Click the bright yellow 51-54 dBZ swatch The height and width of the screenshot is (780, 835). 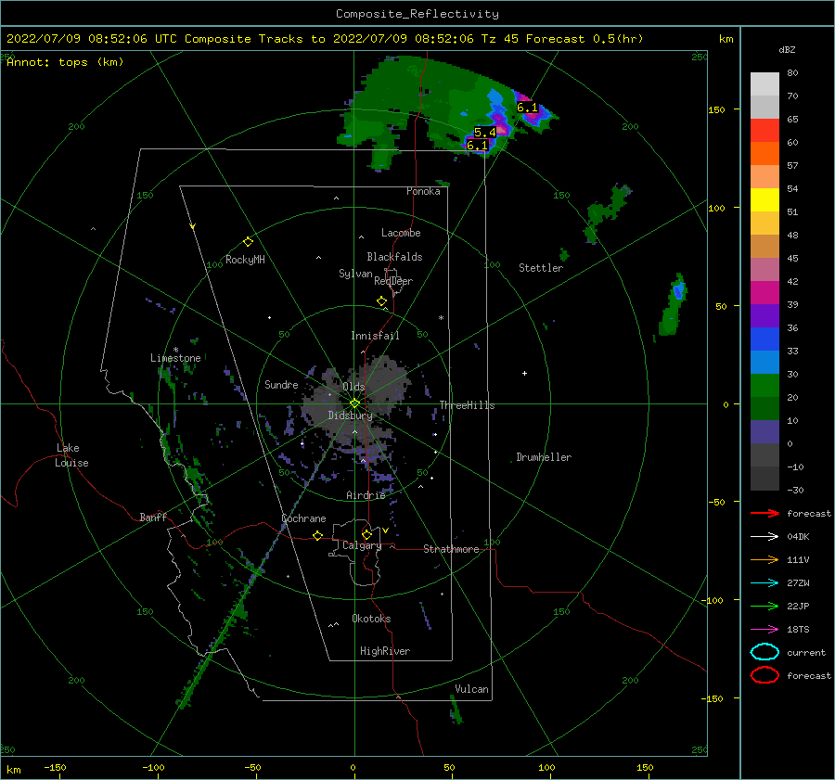(x=764, y=200)
